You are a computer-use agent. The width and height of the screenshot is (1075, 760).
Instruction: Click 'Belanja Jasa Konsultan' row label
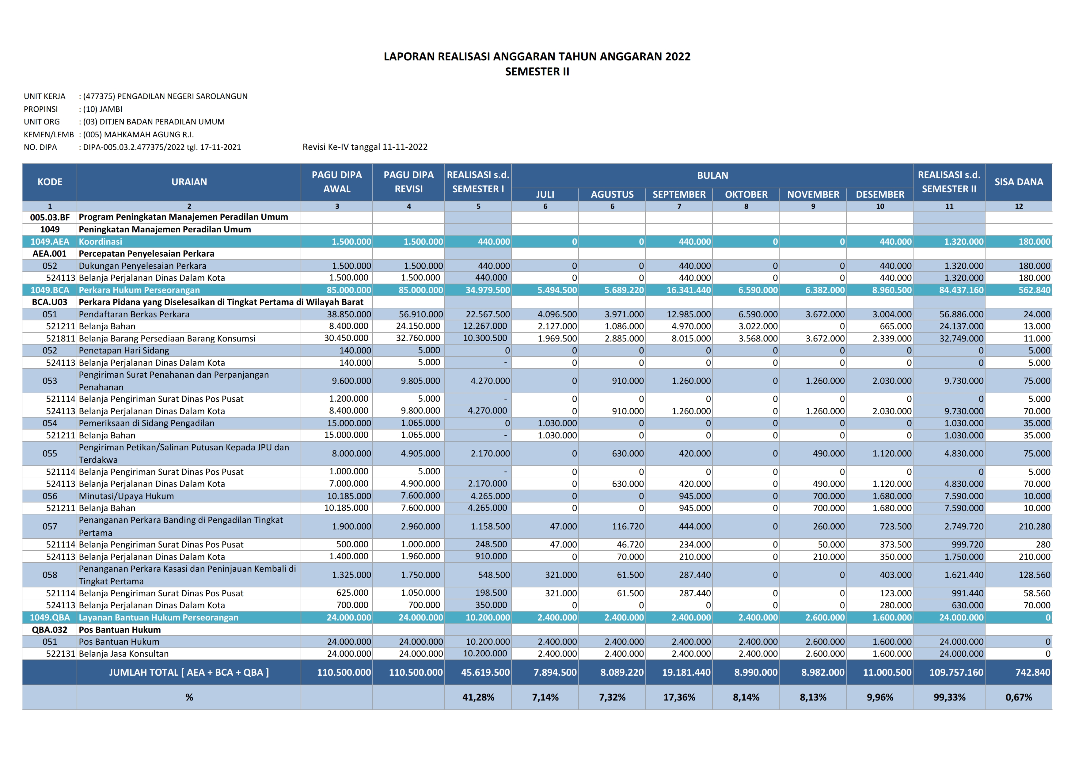pos(123,654)
